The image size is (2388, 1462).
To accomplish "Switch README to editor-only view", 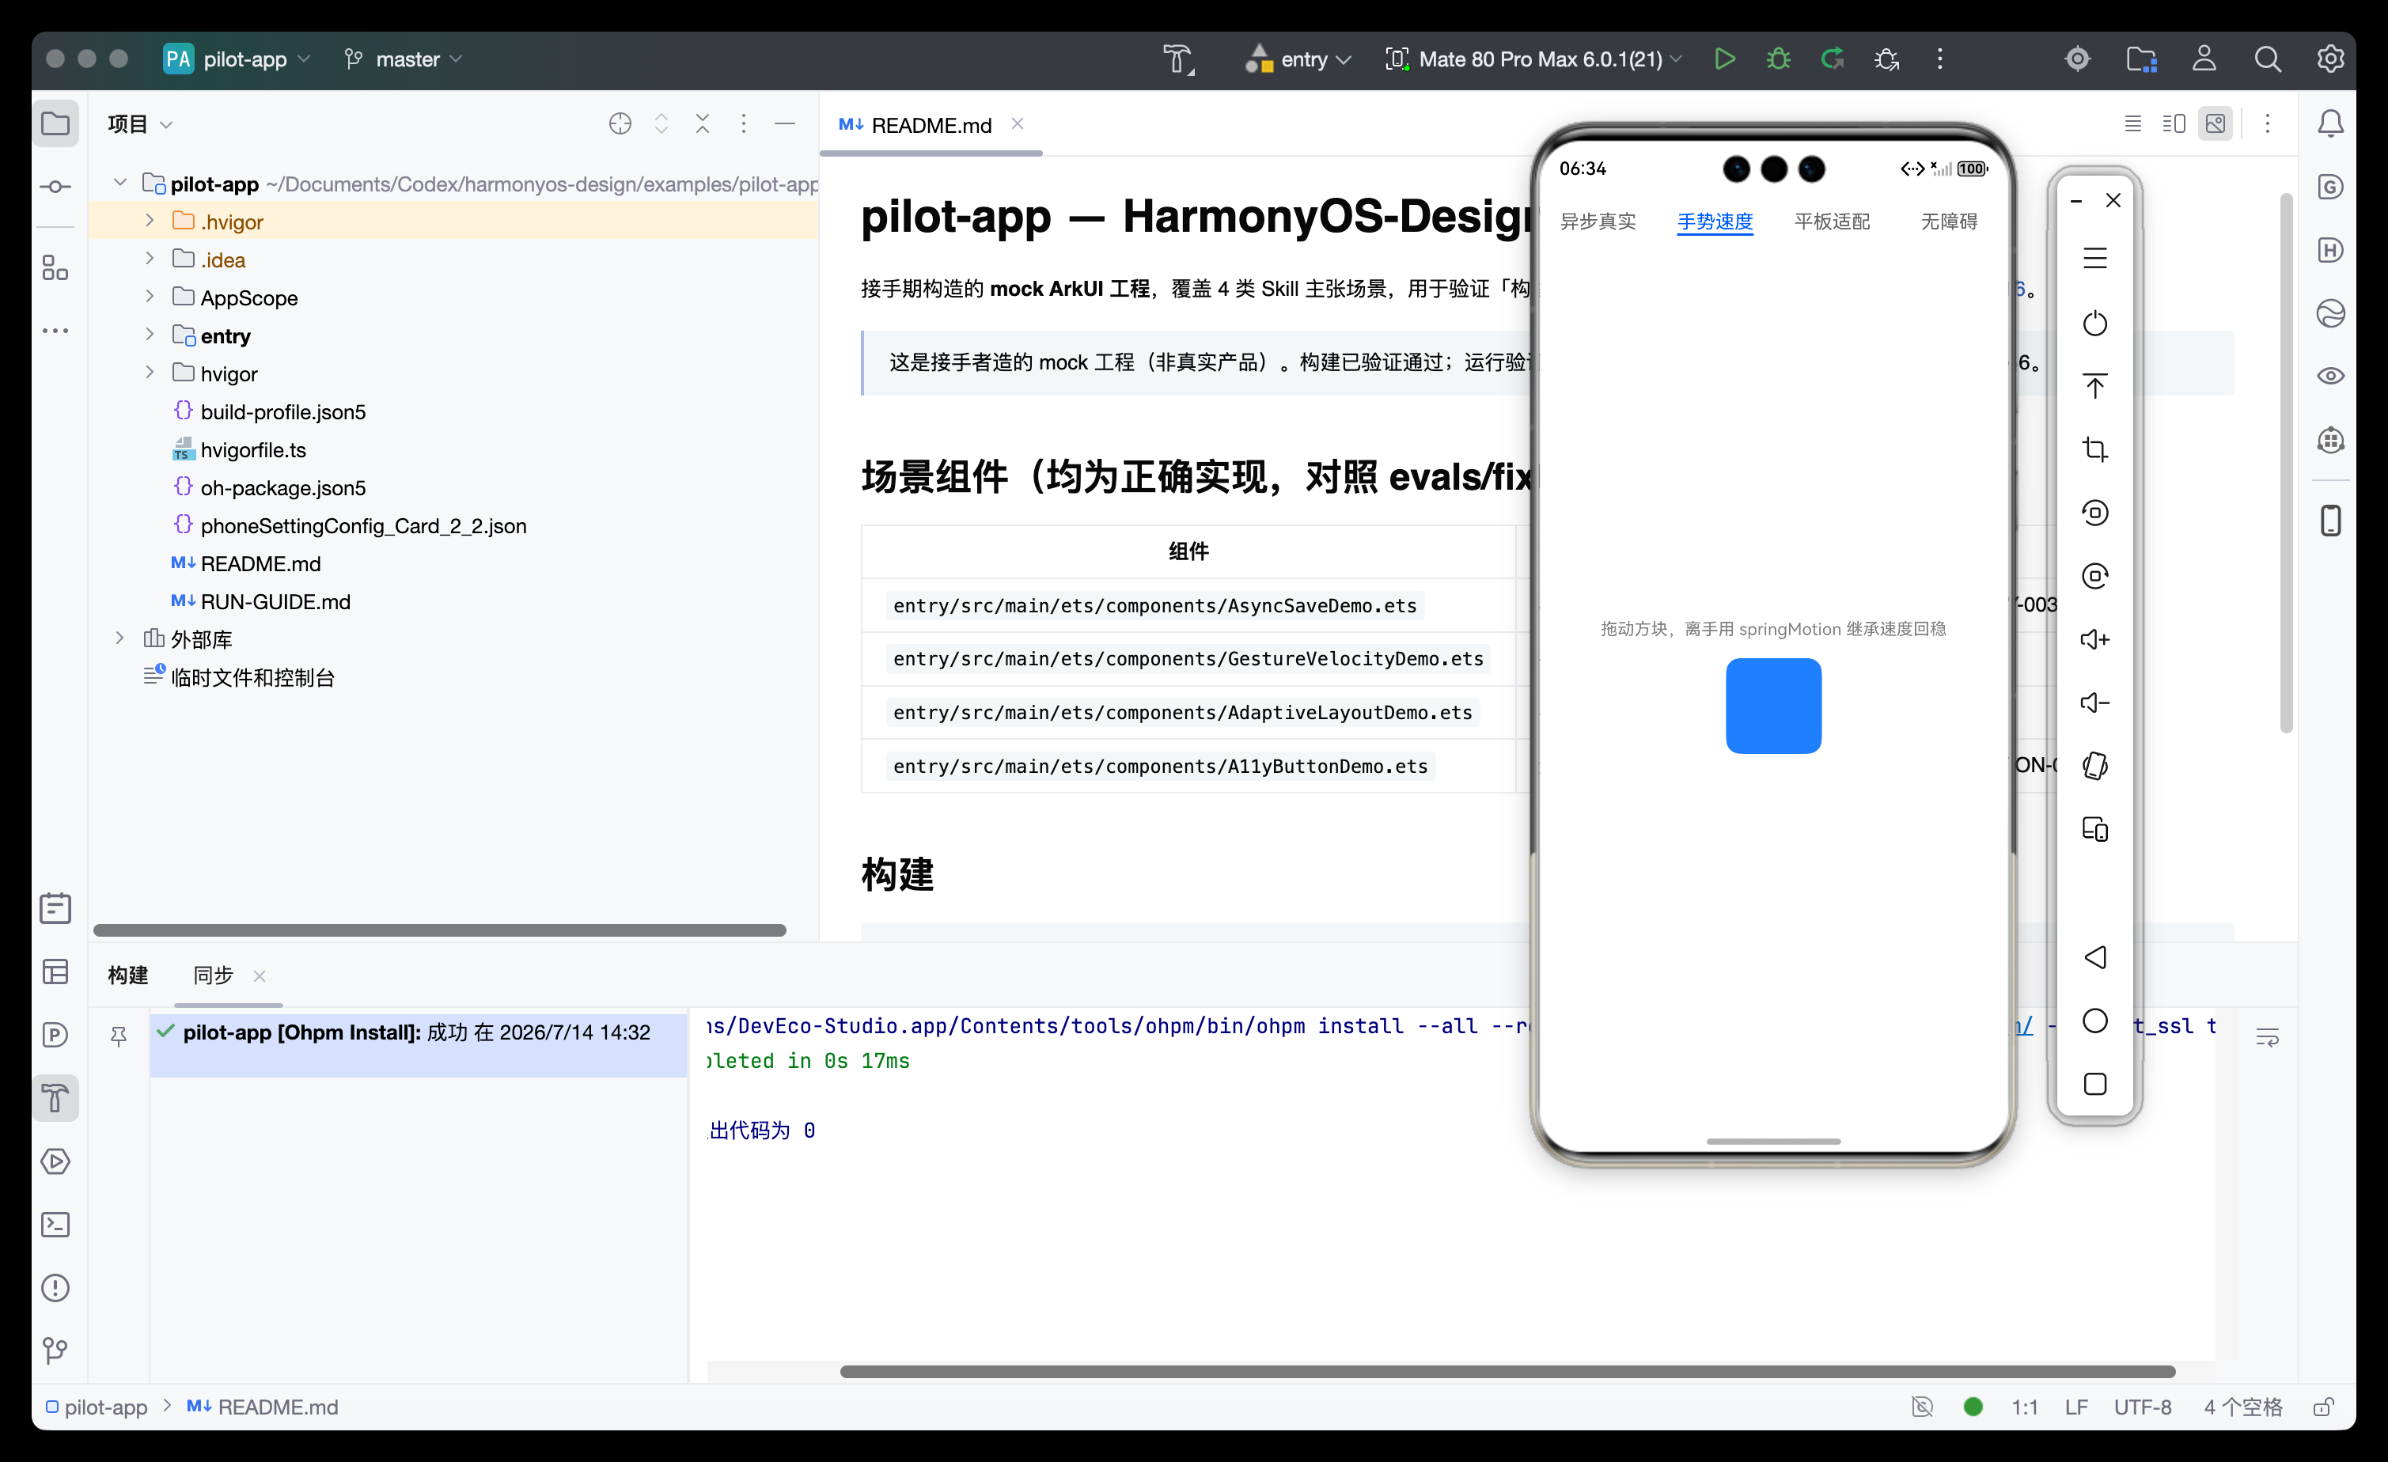I will 2132,124.
